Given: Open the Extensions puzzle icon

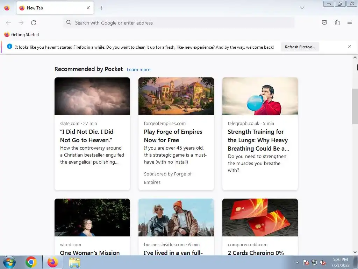Looking at the screenshot, I should 337,22.
